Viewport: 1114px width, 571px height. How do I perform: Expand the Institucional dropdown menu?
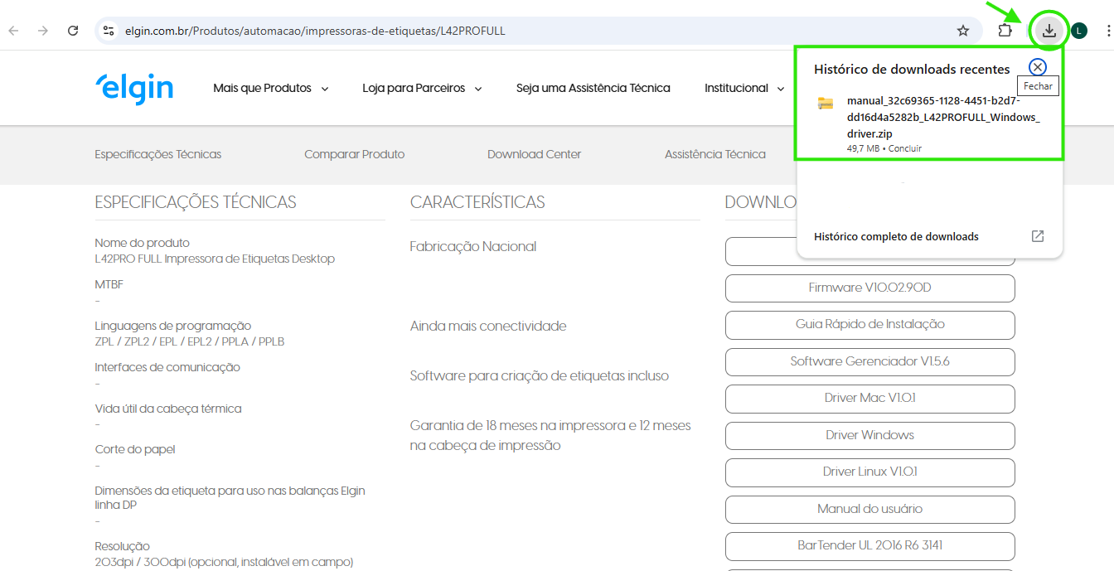pos(743,88)
